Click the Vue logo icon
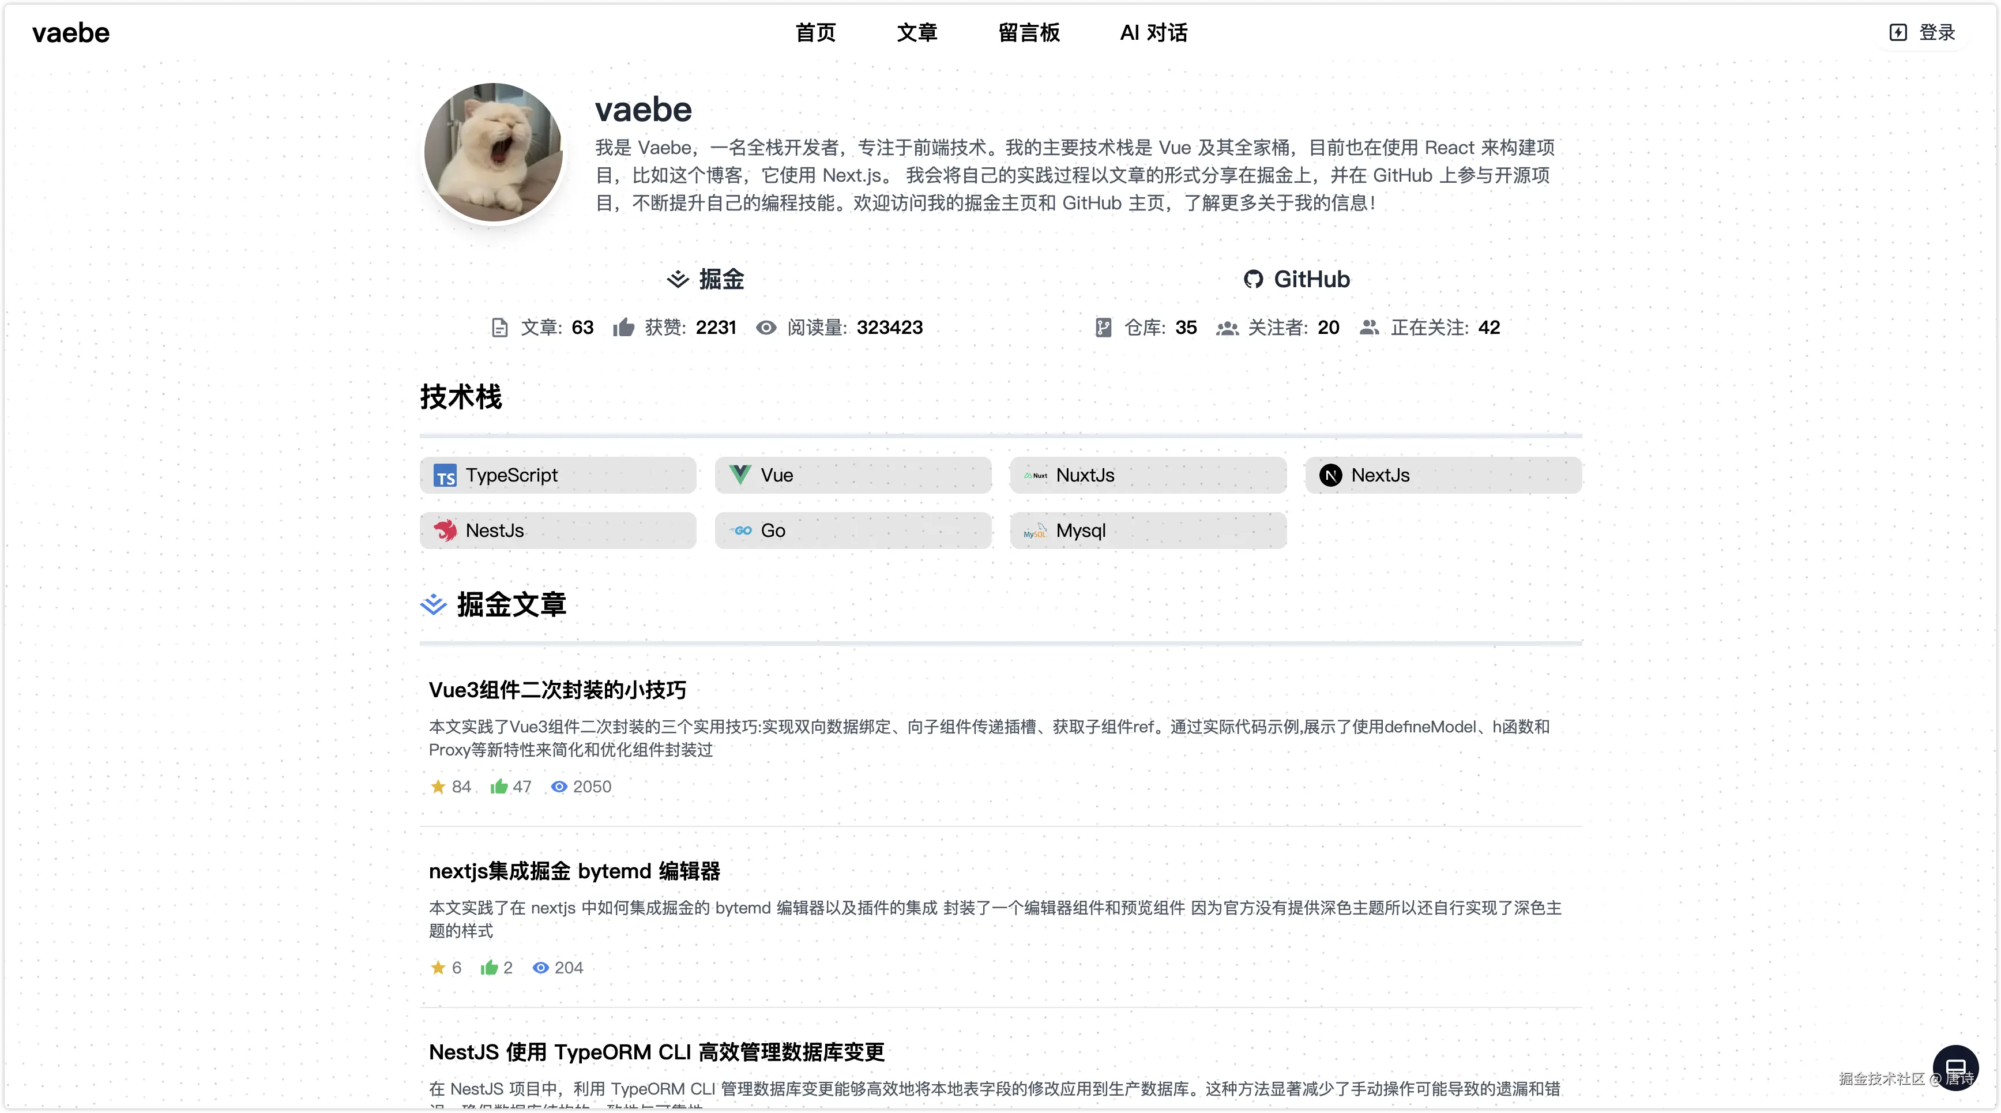 740,475
